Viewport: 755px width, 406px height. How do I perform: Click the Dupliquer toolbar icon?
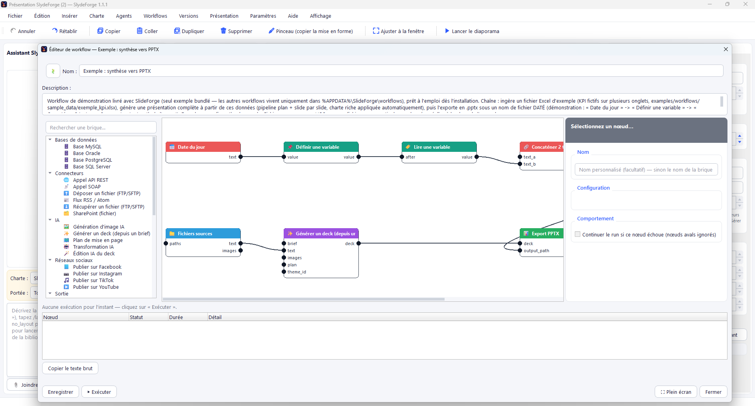[x=177, y=31]
